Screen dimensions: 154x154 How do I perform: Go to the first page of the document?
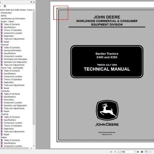(111, 152)
